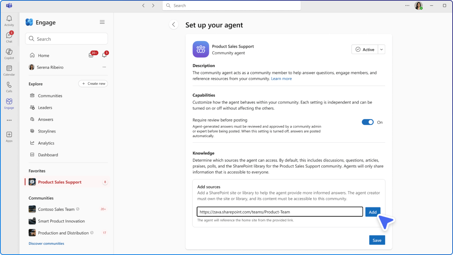Open Copilot in Teams rail
Viewport: 453px width, 255px height.
(x=9, y=54)
